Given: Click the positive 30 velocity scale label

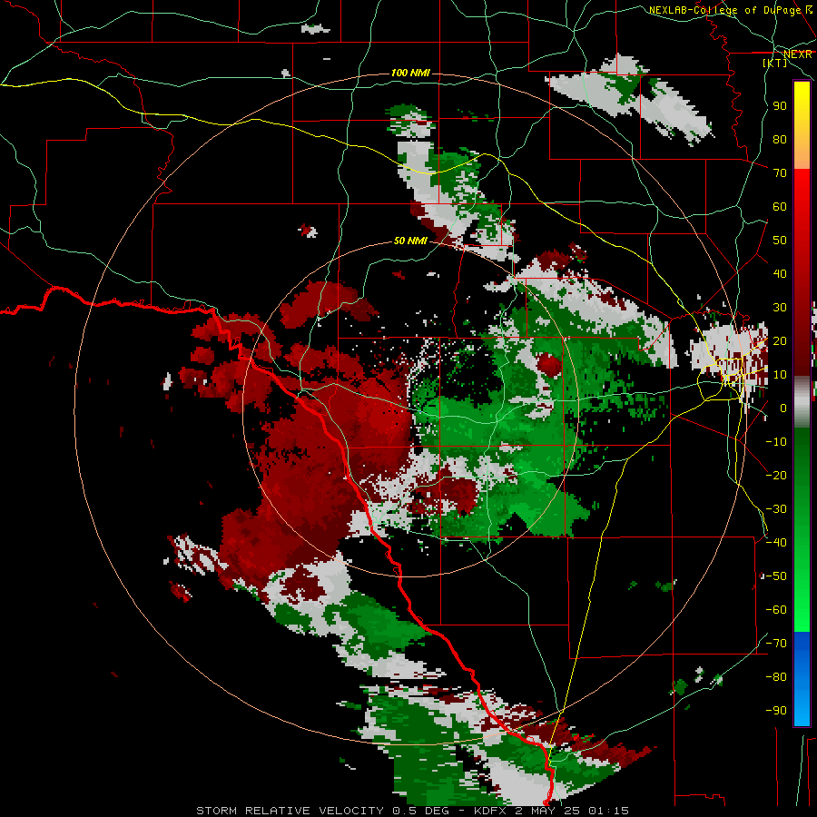Looking at the screenshot, I should tap(780, 308).
